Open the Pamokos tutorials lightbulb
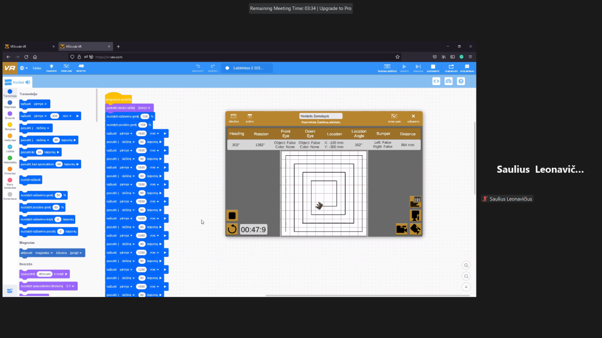Viewport: 602px width, 338px height. tap(51, 68)
